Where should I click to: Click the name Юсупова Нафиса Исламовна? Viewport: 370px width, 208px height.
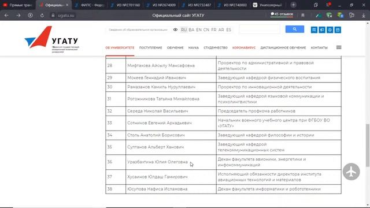pyautogui.click(x=157, y=189)
